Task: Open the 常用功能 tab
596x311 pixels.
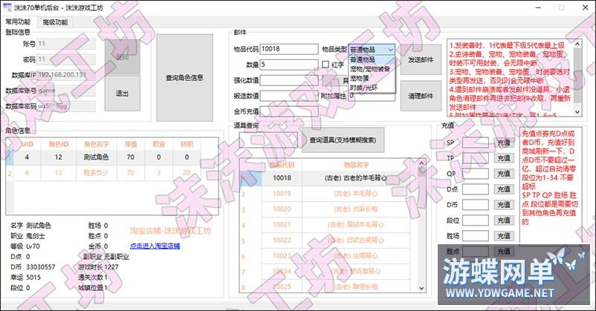Action: (x=19, y=22)
